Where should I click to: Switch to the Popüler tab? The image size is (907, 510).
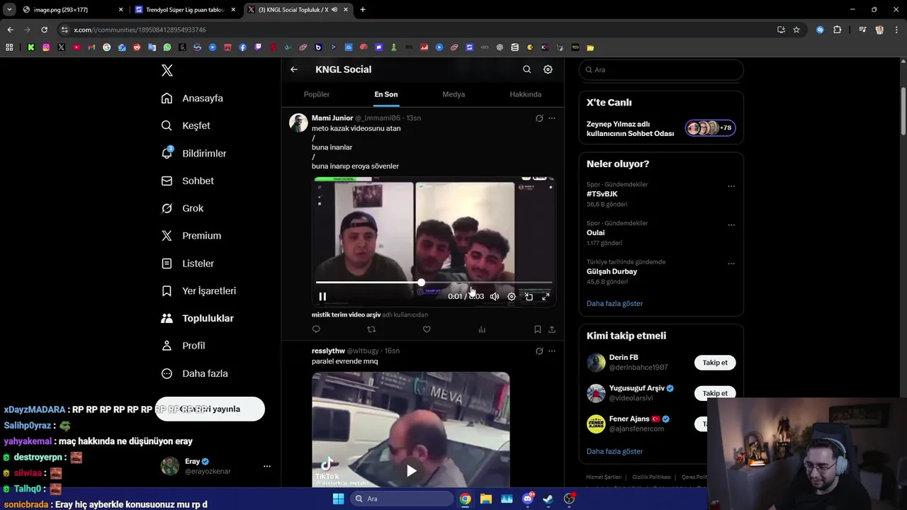317,94
